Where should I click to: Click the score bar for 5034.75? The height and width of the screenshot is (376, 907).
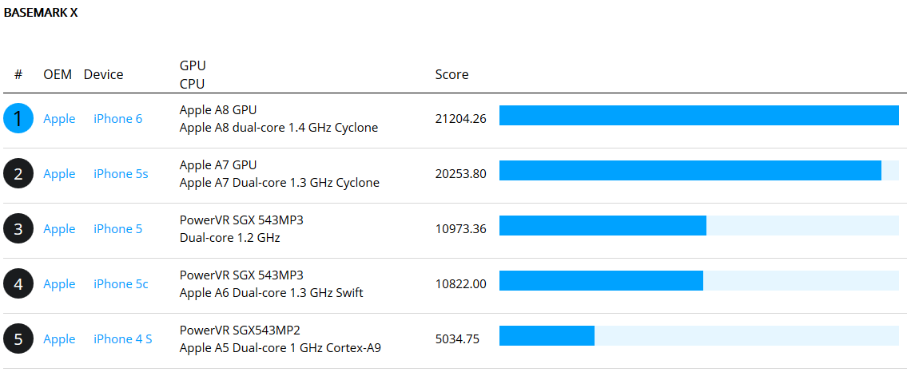(699, 336)
